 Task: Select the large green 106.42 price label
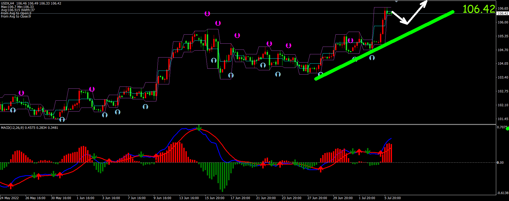coord(479,9)
